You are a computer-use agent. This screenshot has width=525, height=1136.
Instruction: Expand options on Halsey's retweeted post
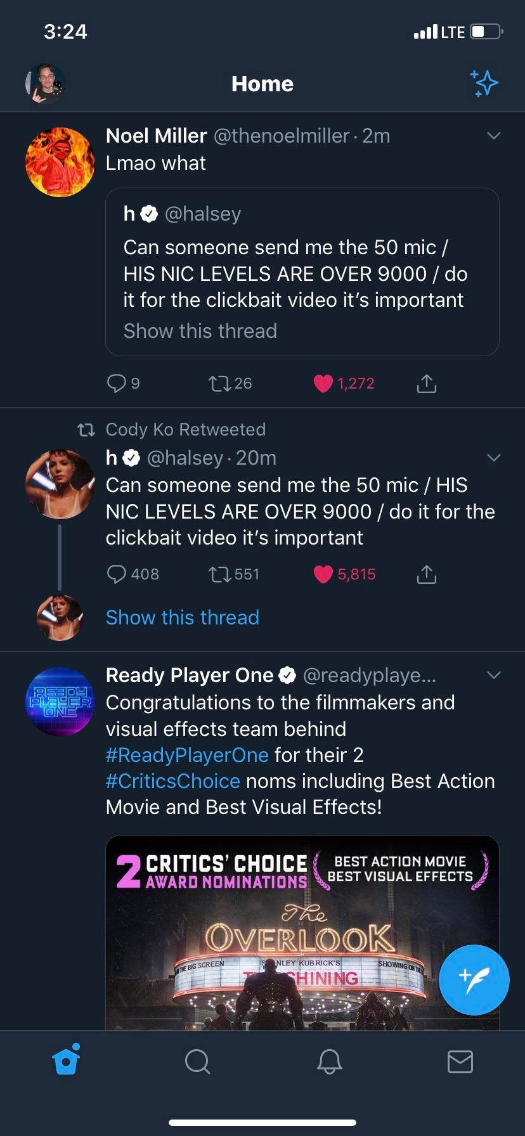pyautogui.click(x=494, y=457)
